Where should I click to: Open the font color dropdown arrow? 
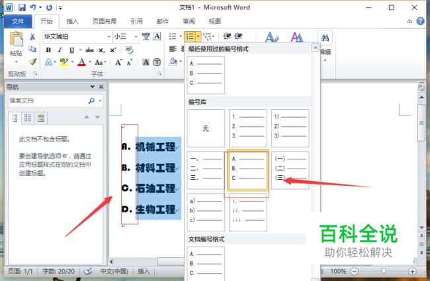90,62
